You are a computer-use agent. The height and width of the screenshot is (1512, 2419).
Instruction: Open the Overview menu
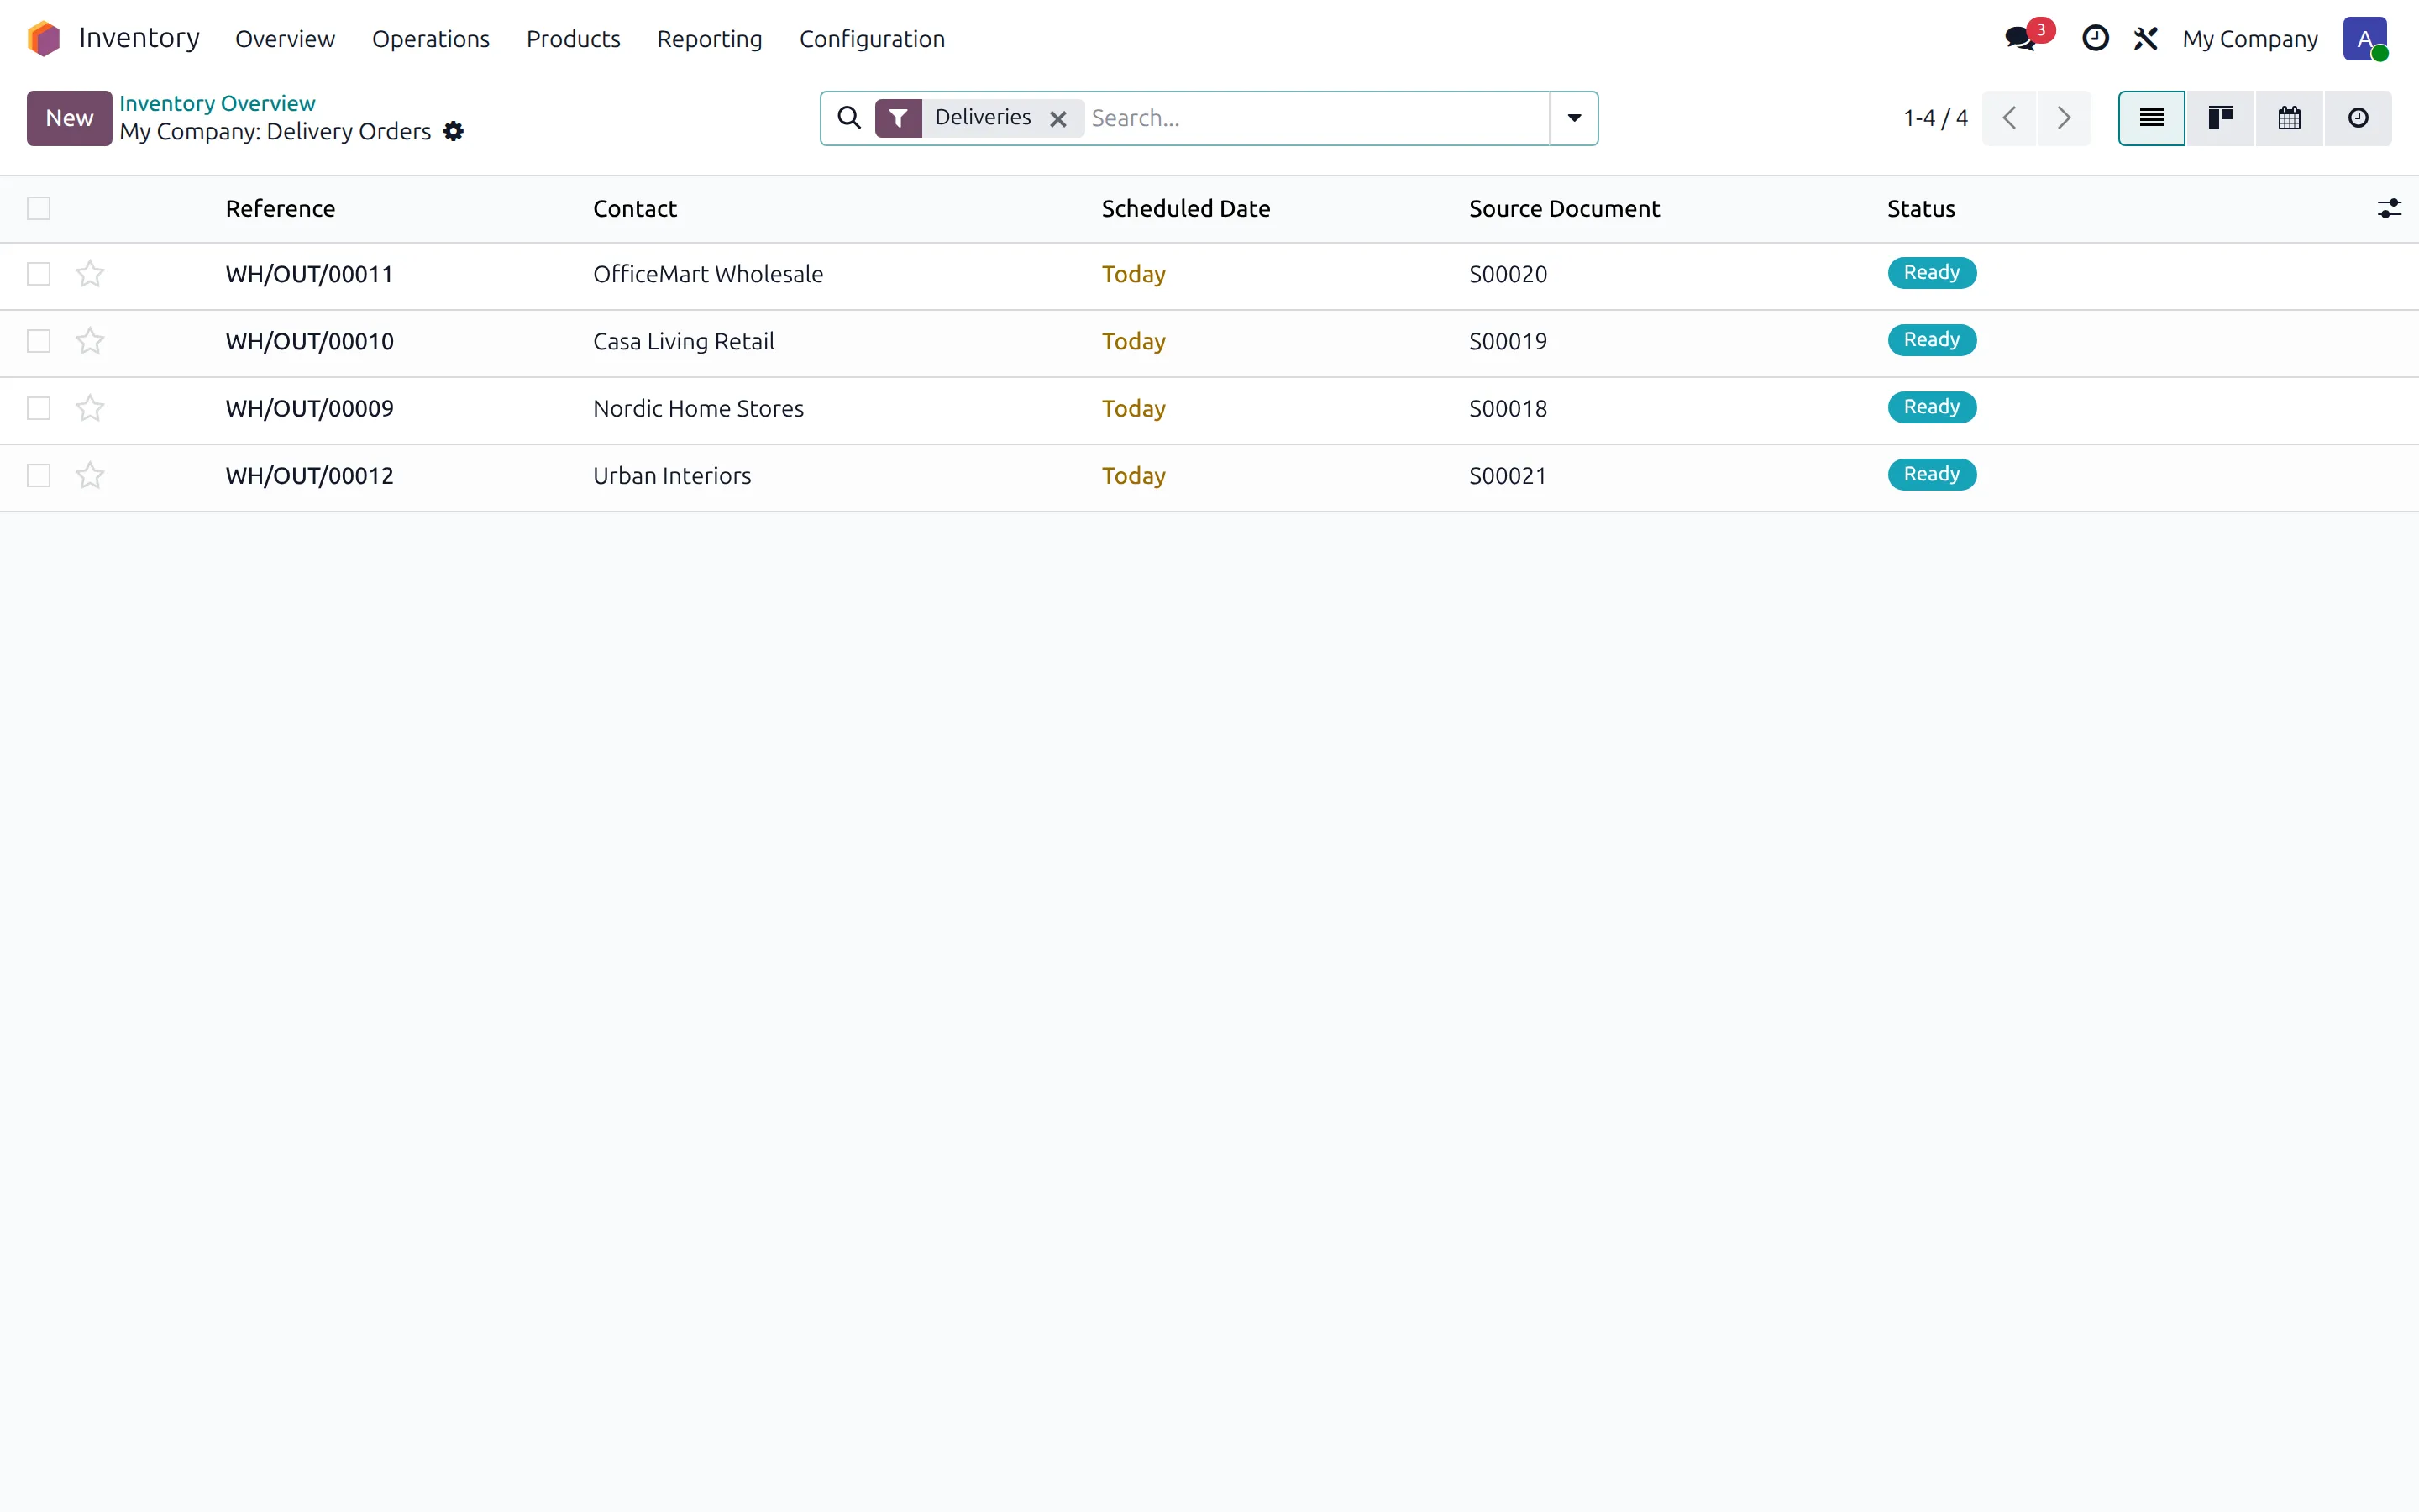coord(285,39)
